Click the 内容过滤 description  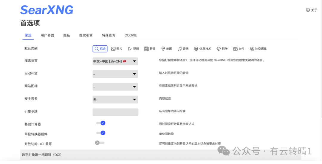click(165, 98)
